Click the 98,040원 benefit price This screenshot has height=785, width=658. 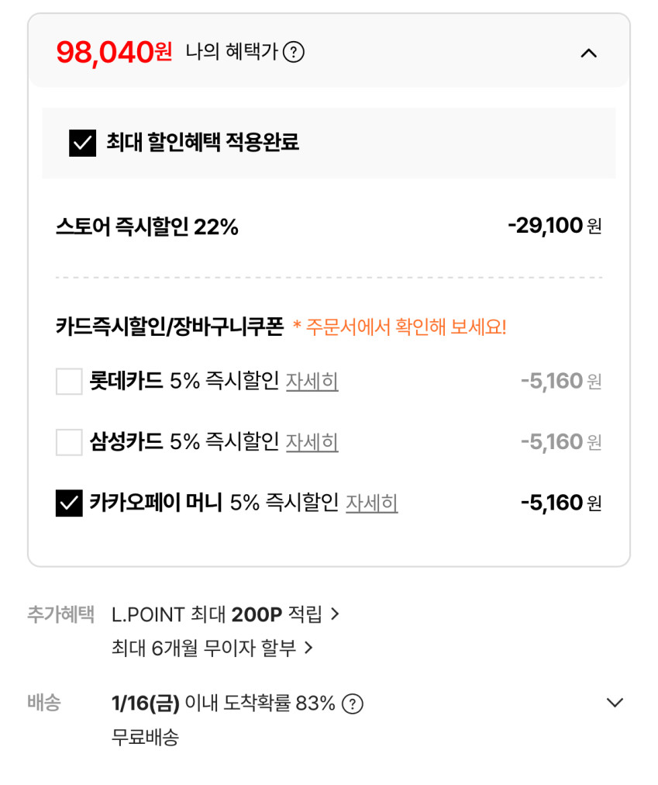(114, 53)
